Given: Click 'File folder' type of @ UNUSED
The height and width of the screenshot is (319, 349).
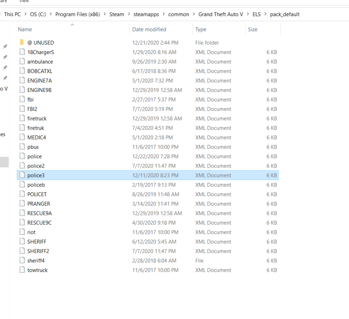Looking at the screenshot, I should [207, 43].
